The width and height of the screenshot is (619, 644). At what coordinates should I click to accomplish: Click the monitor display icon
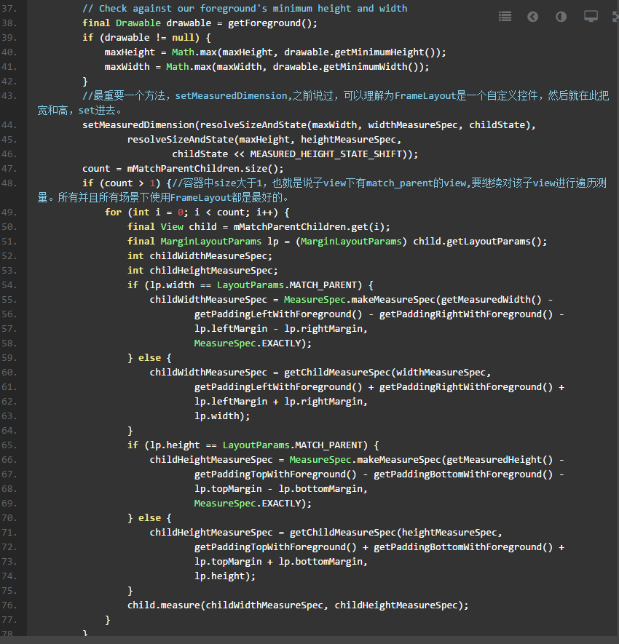(x=591, y=17)
